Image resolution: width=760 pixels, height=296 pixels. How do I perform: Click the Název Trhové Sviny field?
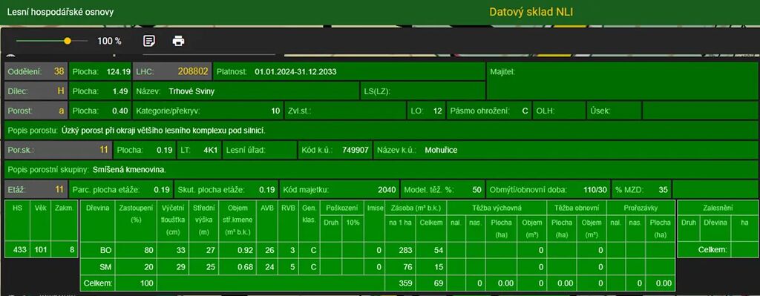(246, 91)
